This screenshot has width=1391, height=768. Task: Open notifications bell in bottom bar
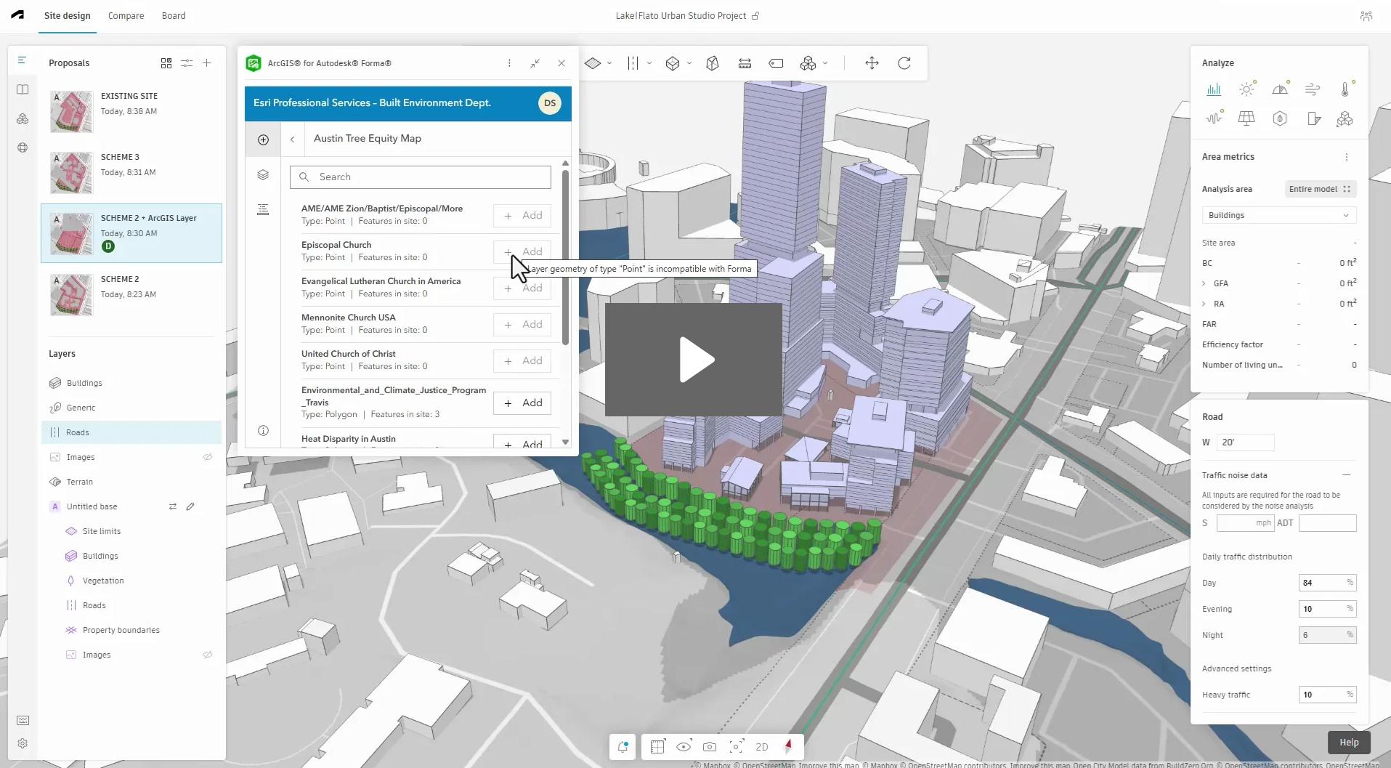point(623,746)
